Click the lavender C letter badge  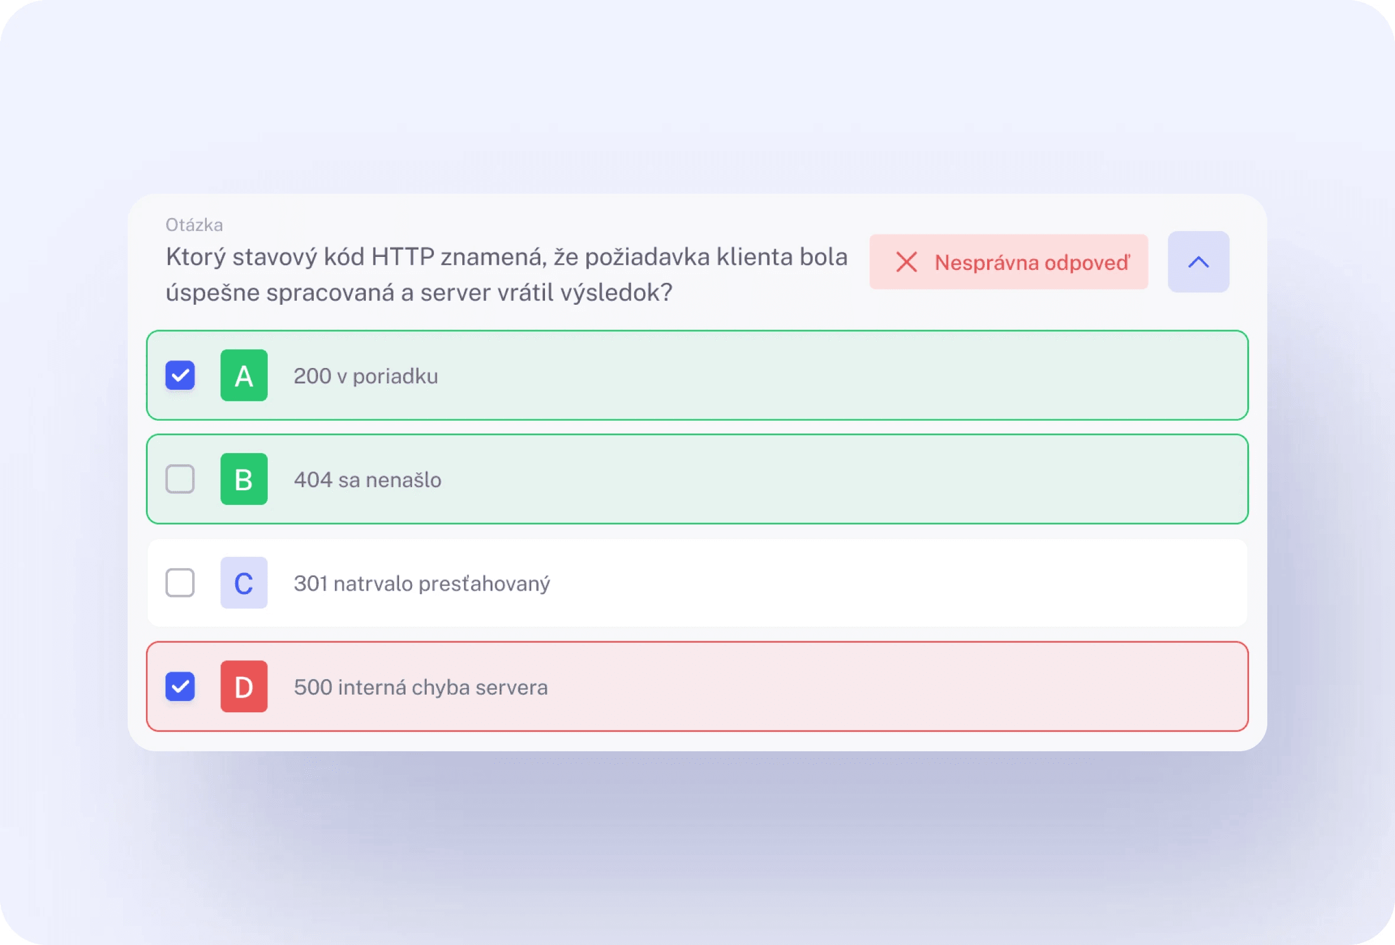(244, 583)
